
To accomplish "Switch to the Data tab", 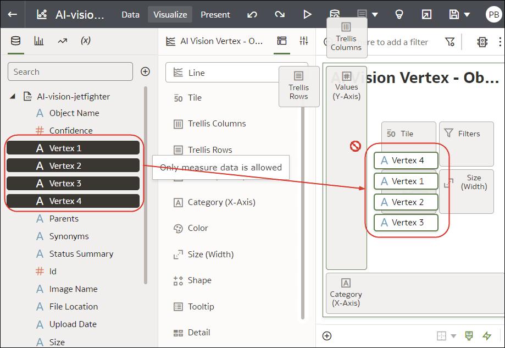I will tap(130, 15).
